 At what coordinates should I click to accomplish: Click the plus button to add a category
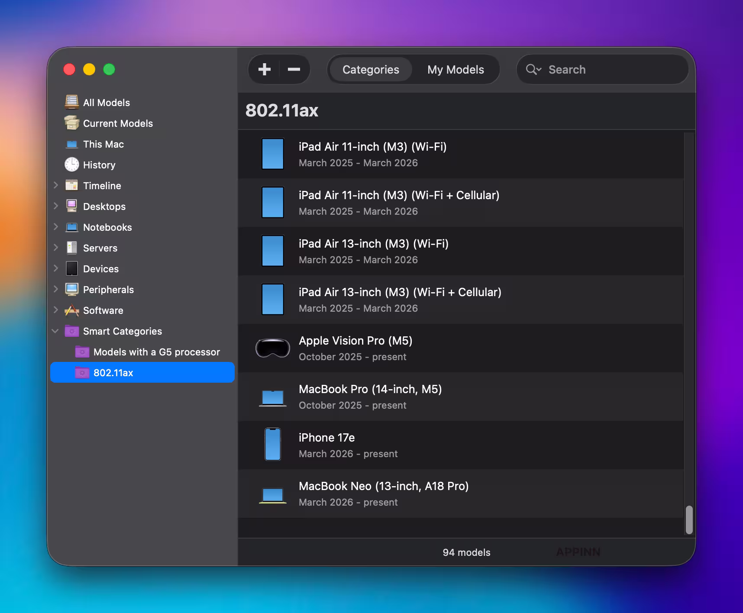265,69
